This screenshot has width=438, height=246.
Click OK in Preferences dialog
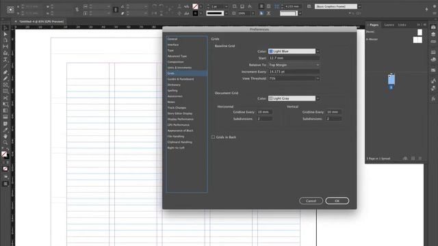coord(337,201)
